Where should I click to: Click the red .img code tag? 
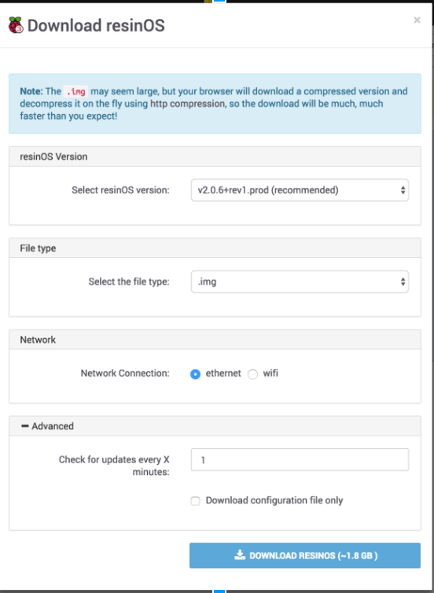[x=75, y=91]
